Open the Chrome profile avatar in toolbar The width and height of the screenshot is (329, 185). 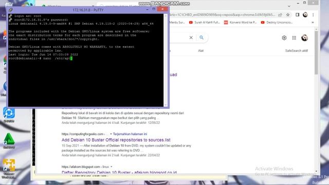click(x=305, y=15)
